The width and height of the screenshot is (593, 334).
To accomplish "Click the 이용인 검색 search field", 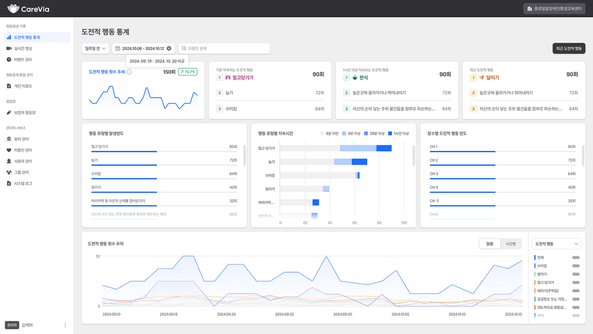I will point(224,48).
